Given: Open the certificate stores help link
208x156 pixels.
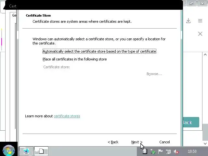Looking at the screenshot, I should 67,116.
